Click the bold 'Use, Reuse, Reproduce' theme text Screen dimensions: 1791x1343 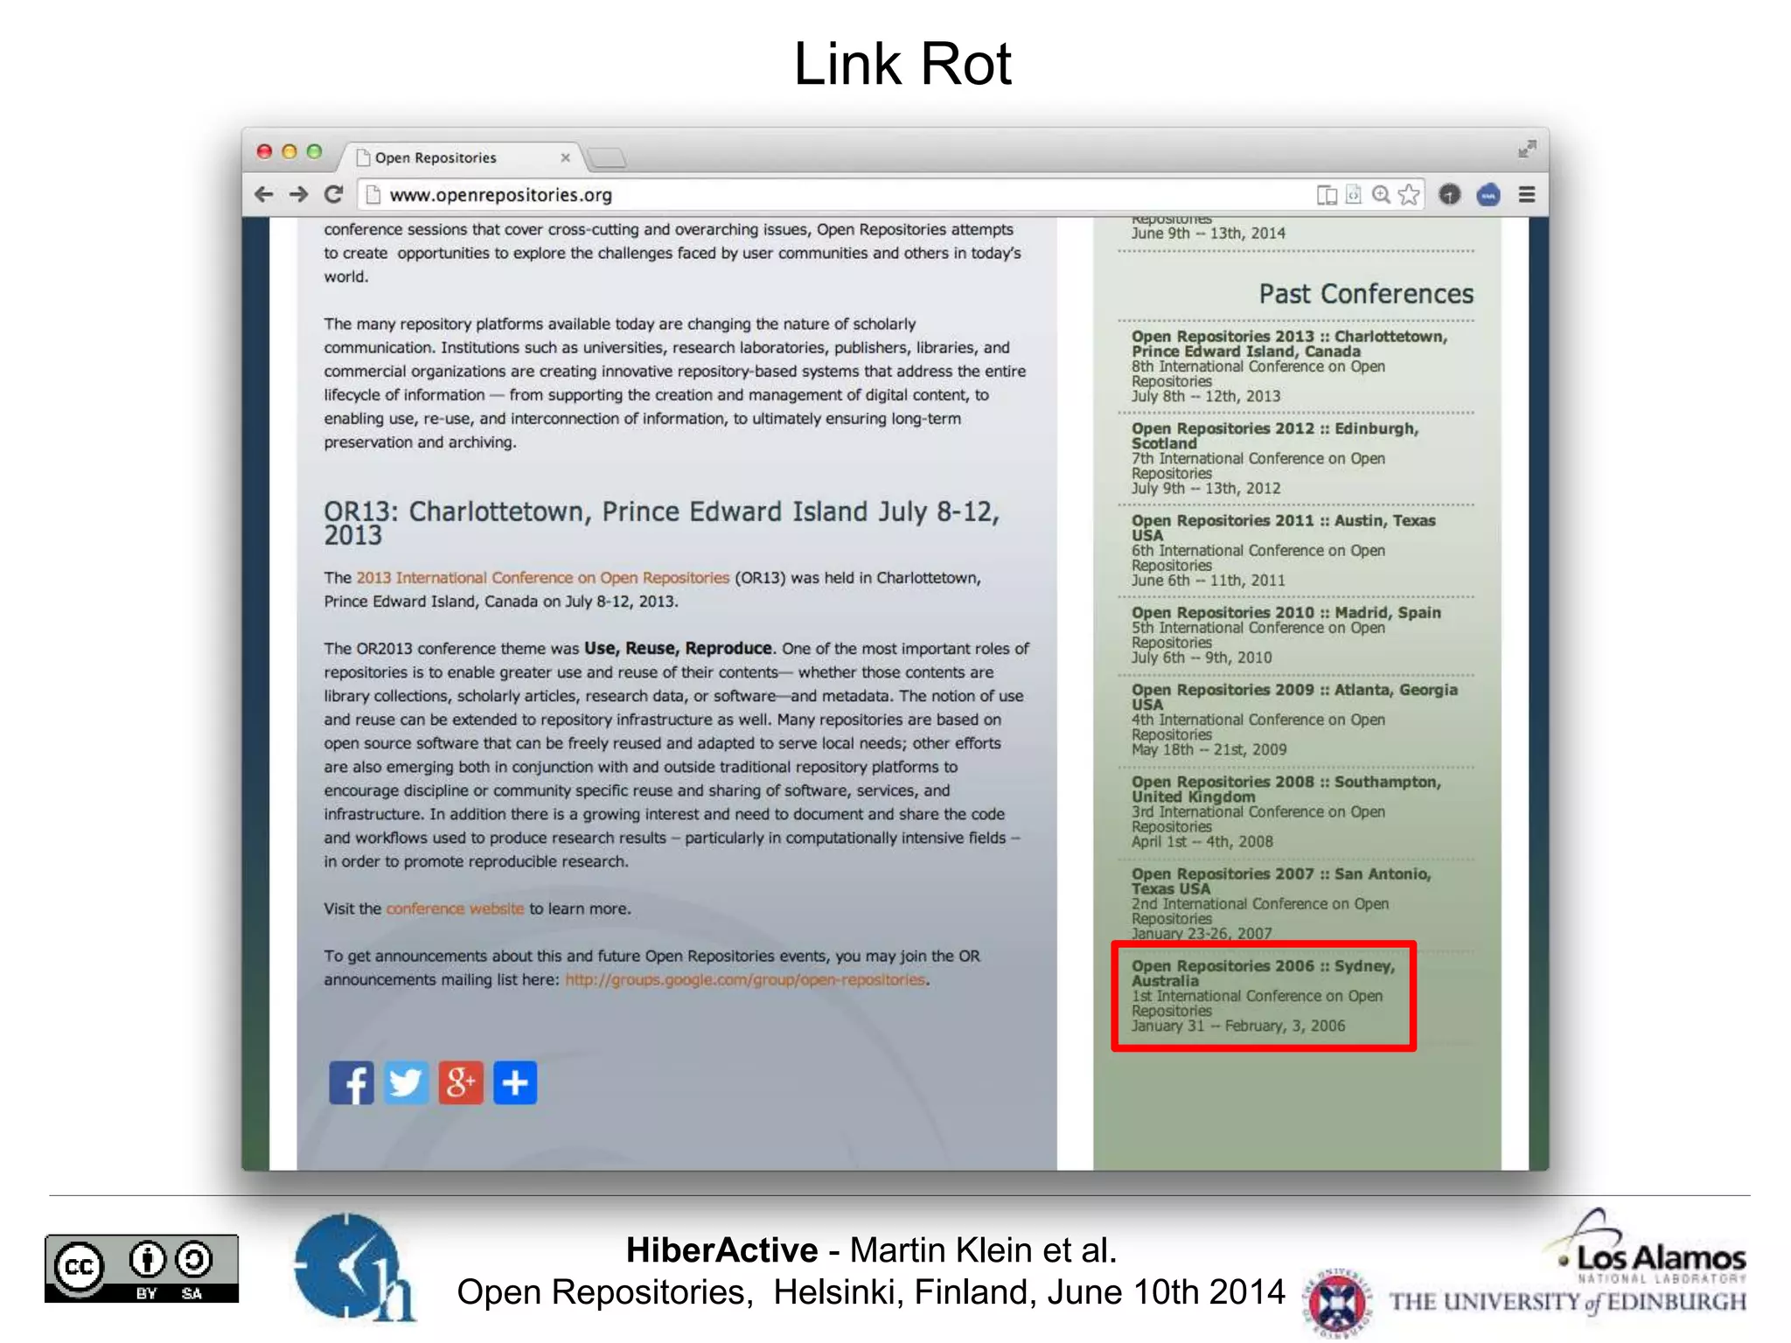(678, 648)
